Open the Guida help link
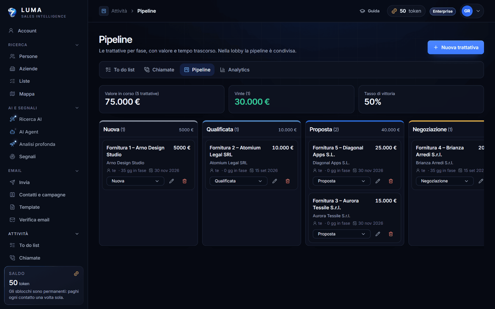The width and height of the screenshot is (495, 309). point(370,11)
